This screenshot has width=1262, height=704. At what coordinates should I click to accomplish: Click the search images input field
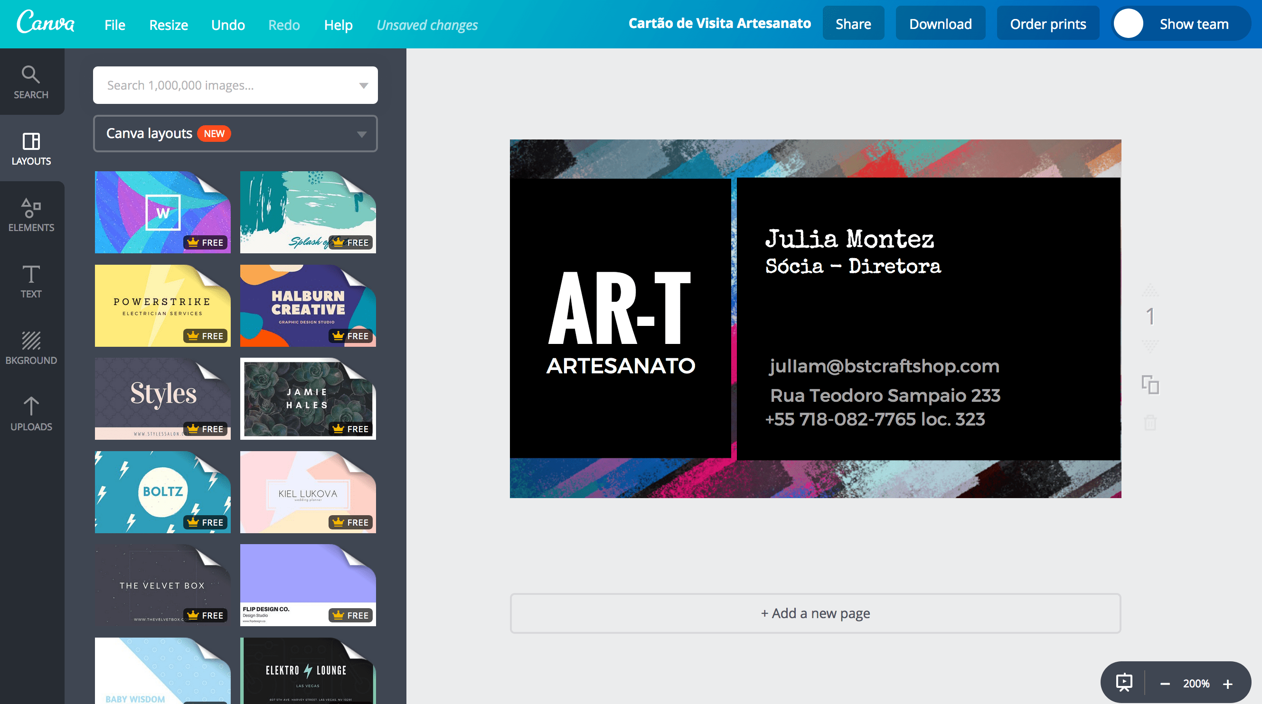pos(235,85)
